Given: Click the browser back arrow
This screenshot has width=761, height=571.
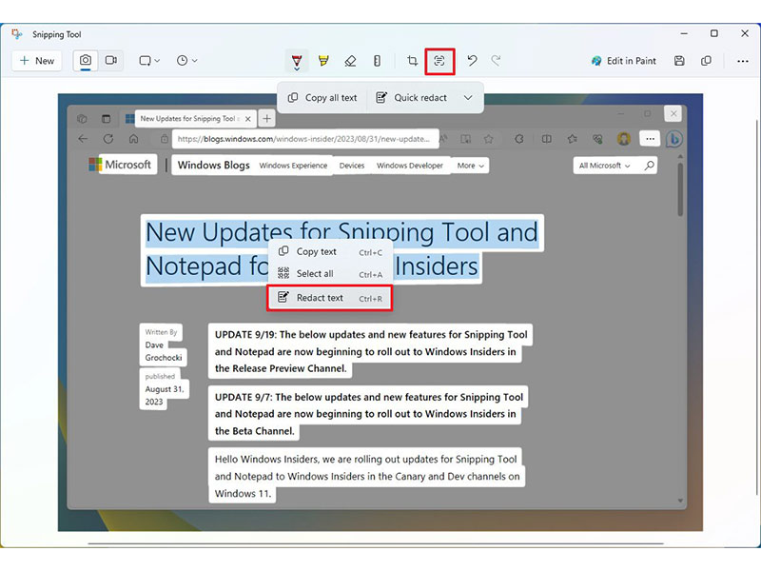Looking at the screenshot, I should 83,139.
